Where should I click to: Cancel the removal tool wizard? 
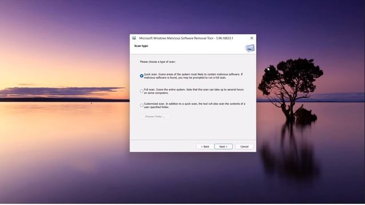[244, 147]
